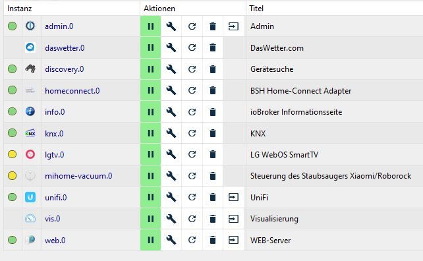Delete the web.0 instance
This screenshot has height=261, width=423.
click(213, 240)
